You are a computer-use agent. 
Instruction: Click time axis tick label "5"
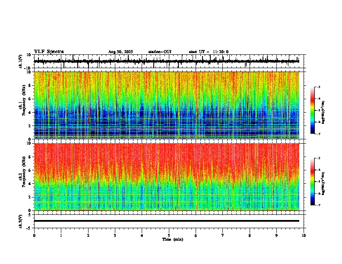click(x=169, y=236)
